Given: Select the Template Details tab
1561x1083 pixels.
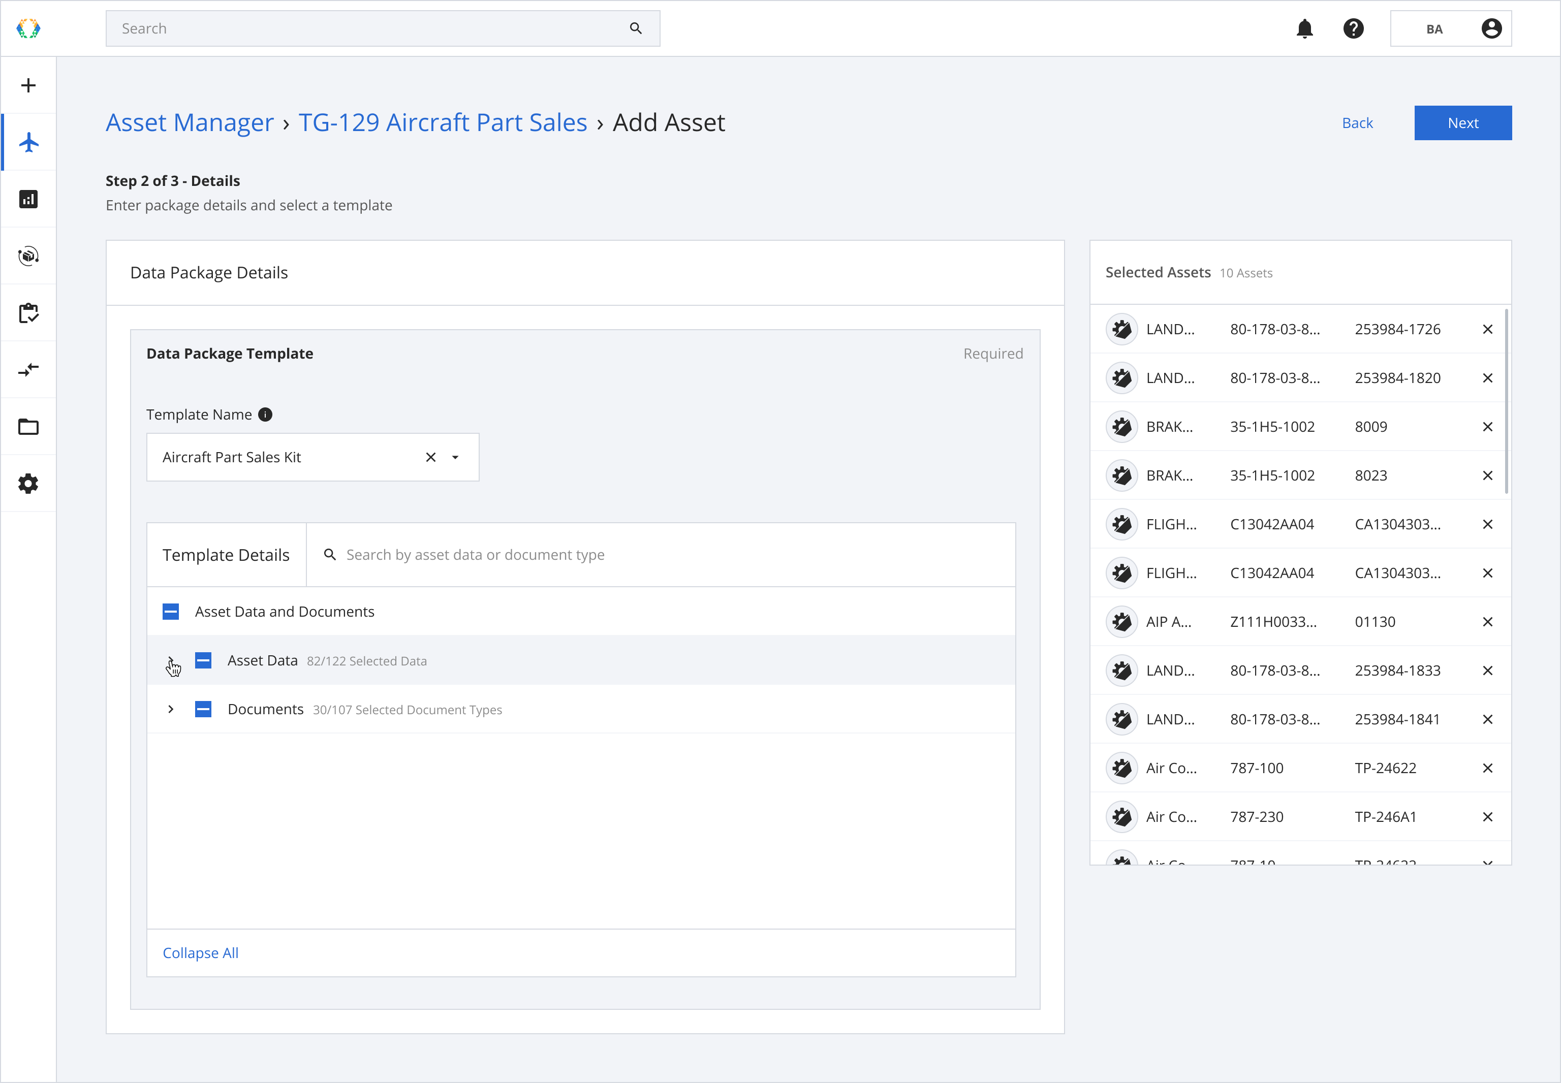Looking at the screenshot, I should tap(226, 555).
